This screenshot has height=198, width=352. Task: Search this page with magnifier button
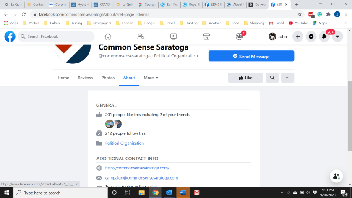272,78
